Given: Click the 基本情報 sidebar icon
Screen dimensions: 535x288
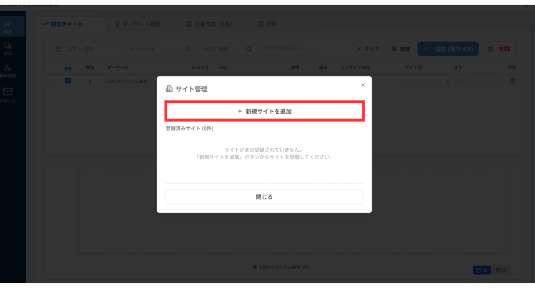Looking at the screenshot, I should (x=8, y=71).
